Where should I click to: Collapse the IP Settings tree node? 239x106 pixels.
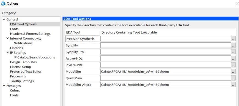point(8,52)
